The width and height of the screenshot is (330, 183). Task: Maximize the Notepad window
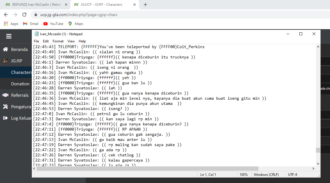click(x=301, y=34)
